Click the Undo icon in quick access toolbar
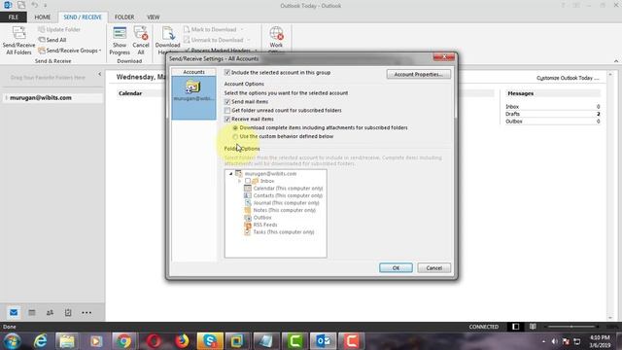The height and width of the screenshot is (350, 622). (x=35, y=5)
